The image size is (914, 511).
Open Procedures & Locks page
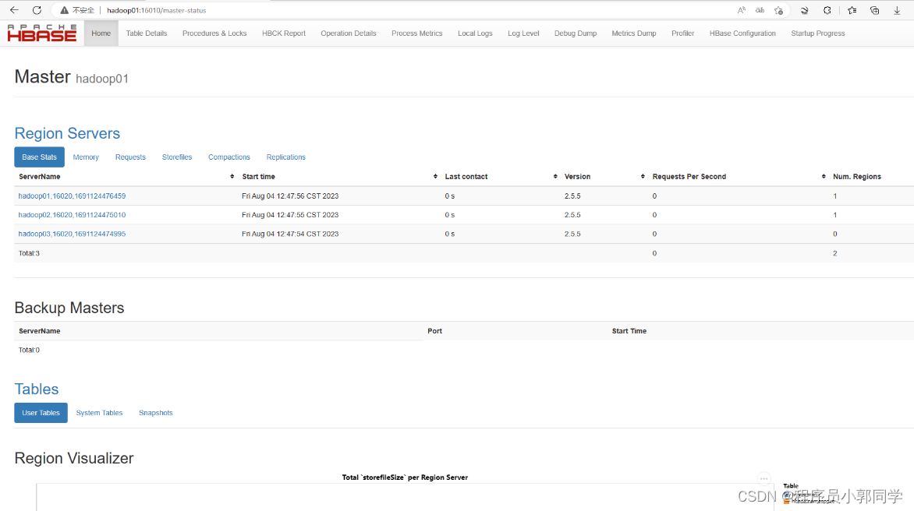[x=214, y=33]
